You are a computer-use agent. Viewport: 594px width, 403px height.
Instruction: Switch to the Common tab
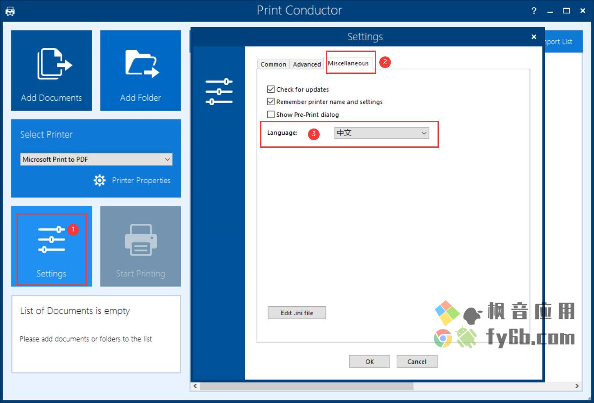273,64
